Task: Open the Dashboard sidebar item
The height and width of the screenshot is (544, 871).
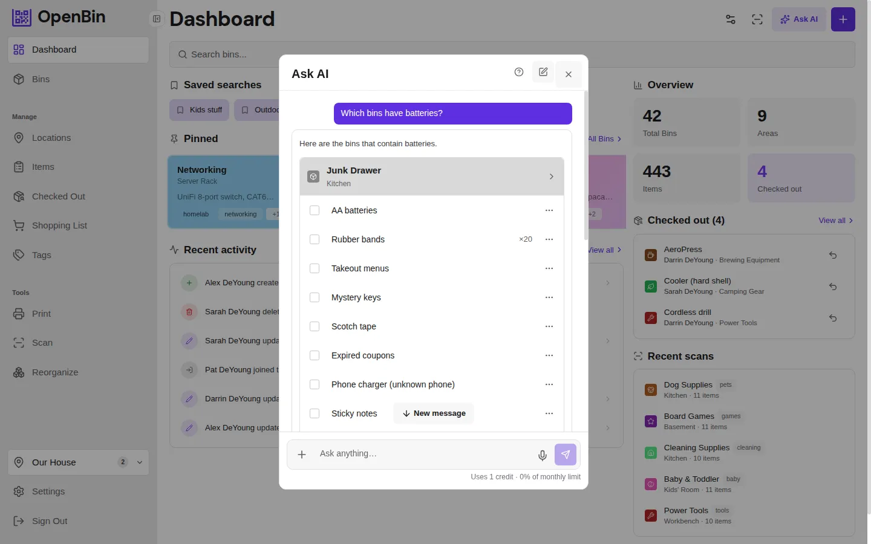Action: tap(78, 50)
